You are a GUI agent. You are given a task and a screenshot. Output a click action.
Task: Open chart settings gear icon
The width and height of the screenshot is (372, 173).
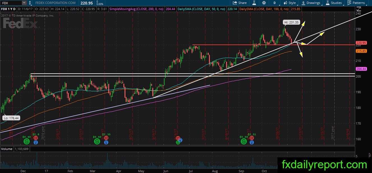coord(264,3)
